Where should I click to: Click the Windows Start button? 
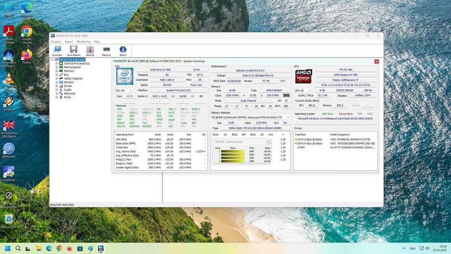click(x=8, y=248)
